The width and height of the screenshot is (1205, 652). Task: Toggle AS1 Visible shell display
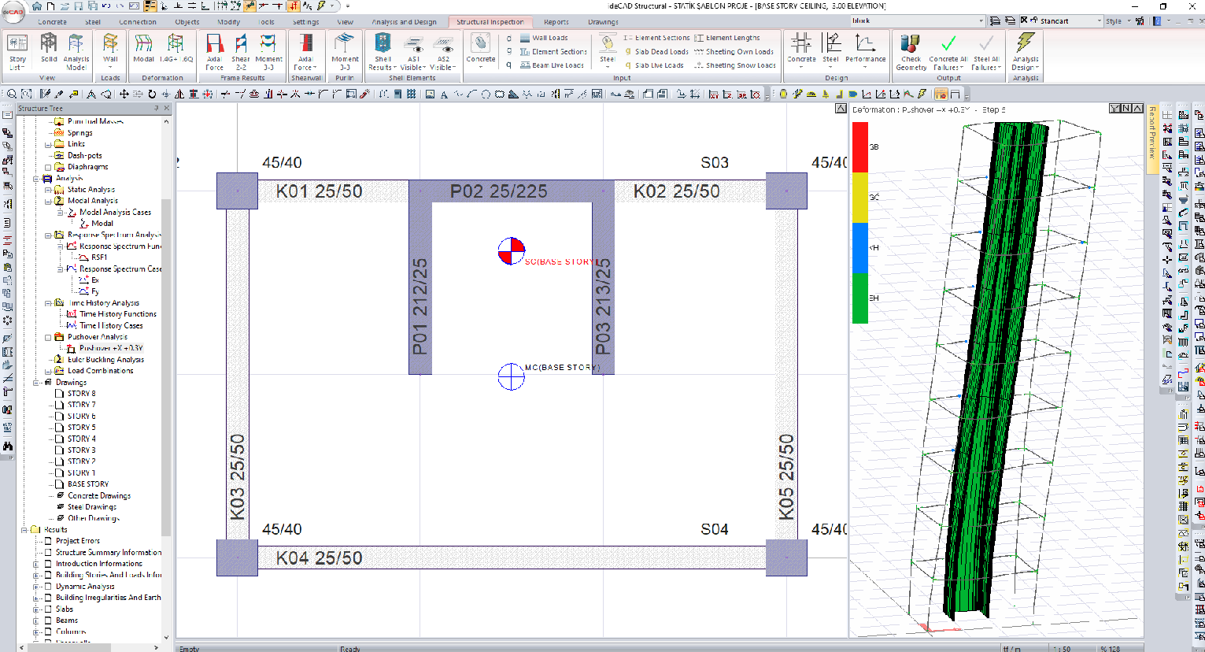point(413,50)
